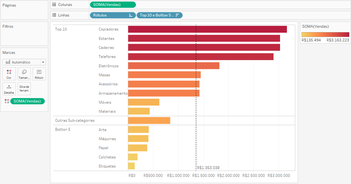
Task: Click the Máquinas row label
Action: coord(107,139)
